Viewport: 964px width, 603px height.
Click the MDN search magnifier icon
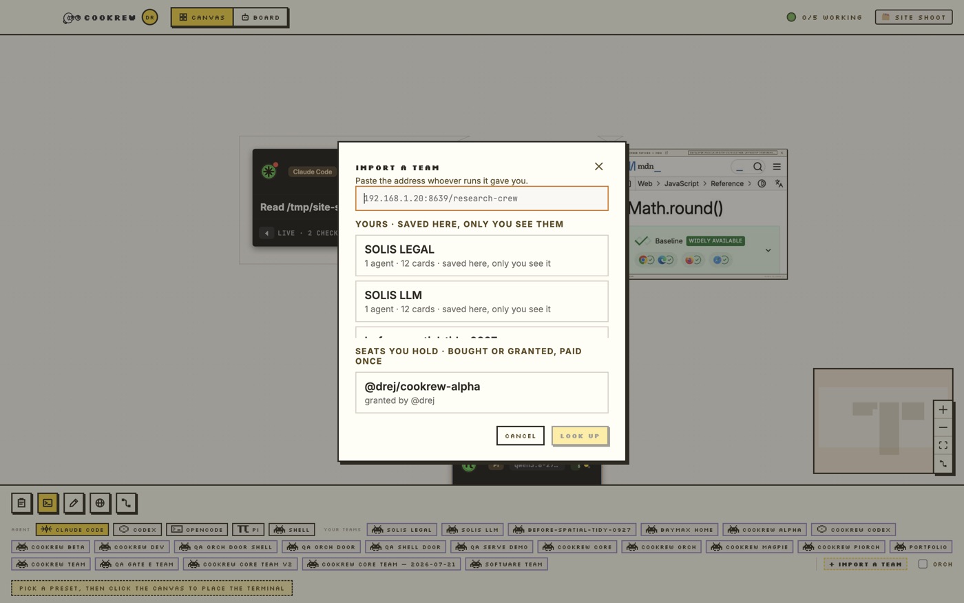757,167
